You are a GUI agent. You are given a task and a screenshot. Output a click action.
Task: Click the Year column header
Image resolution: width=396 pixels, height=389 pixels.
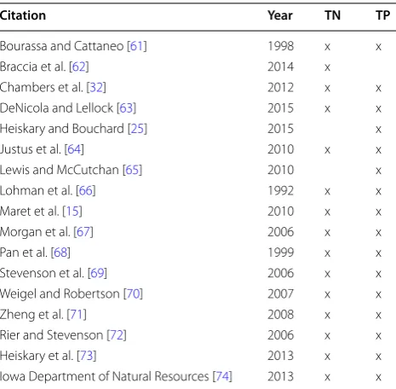[x=280, y=15]
